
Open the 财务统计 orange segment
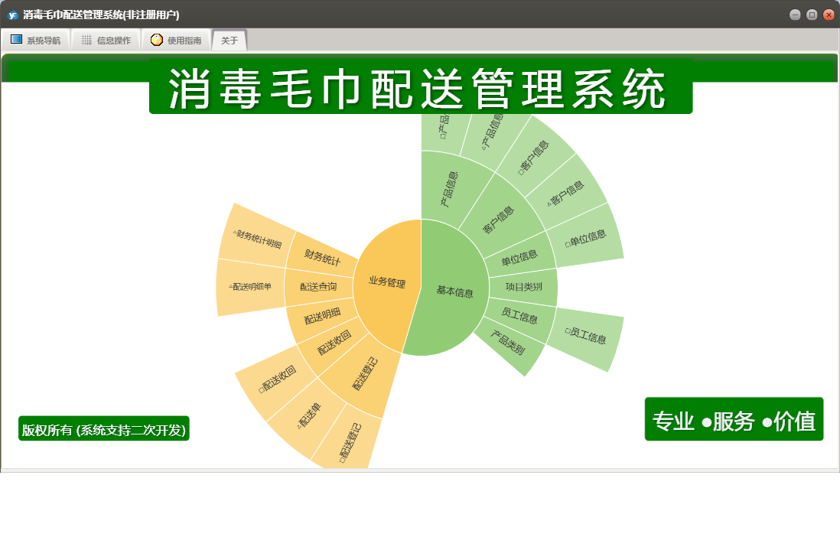click(x=322, y=257)
